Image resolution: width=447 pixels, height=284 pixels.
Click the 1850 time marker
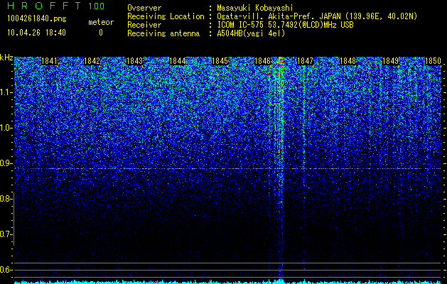pyautogui.click(x=433, y=61)
